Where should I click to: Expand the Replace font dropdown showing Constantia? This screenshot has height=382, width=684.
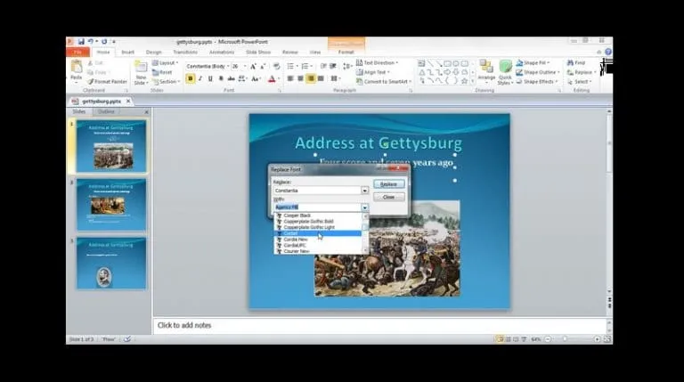click(x=364, y=191)
